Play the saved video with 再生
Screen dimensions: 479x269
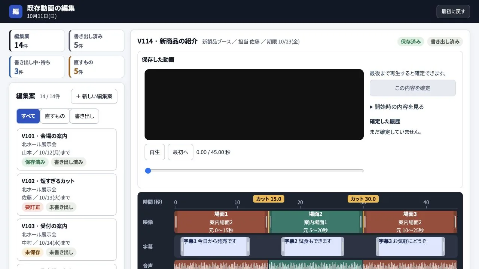click(155, 152)
